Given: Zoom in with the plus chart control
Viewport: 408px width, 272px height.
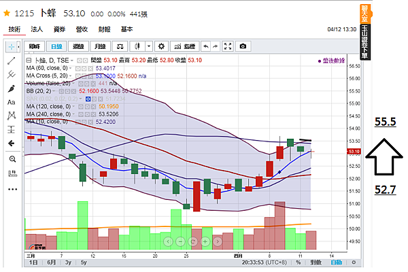Looking at the screenshot, I should (205, 242).
